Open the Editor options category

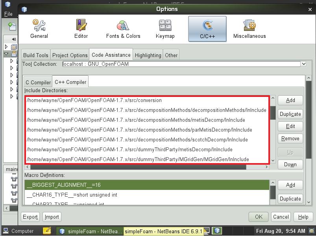click(81, 29)
